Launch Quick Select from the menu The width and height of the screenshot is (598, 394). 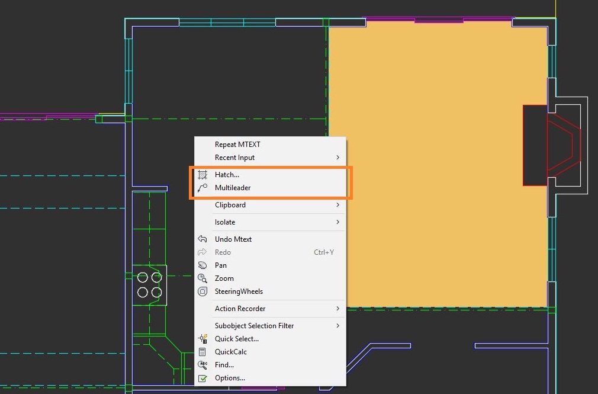point(236,339)
